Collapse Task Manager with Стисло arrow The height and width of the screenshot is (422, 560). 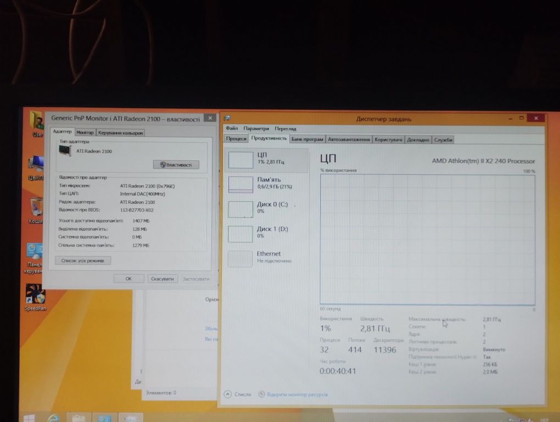[228, 394]
